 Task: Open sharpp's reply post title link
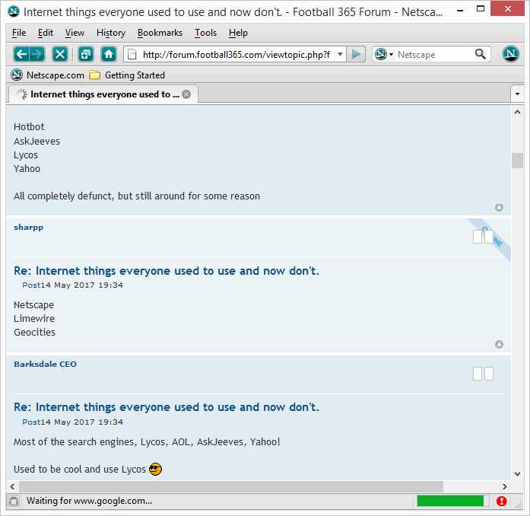tap(167, 271)
